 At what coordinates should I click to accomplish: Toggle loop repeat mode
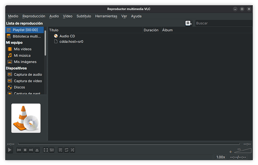click(67, 150)
